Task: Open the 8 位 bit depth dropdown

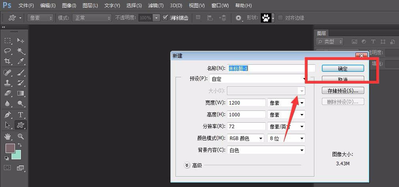Action: coord(286,138)
